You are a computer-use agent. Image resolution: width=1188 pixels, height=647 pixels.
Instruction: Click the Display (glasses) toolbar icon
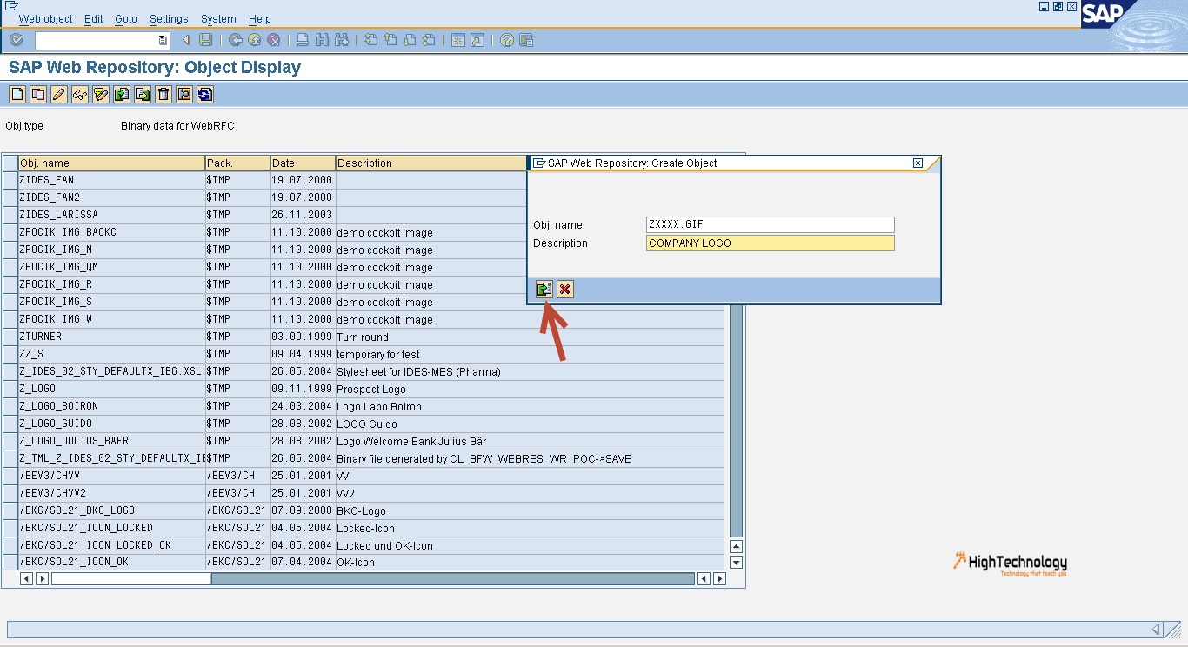tap(80, 95)
